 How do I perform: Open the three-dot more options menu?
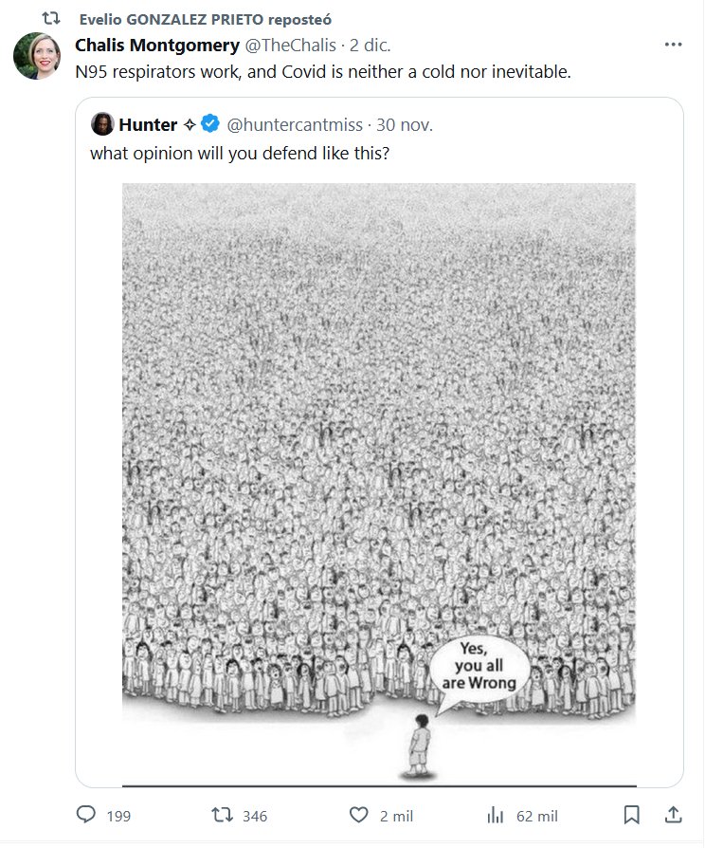(673, 45)
